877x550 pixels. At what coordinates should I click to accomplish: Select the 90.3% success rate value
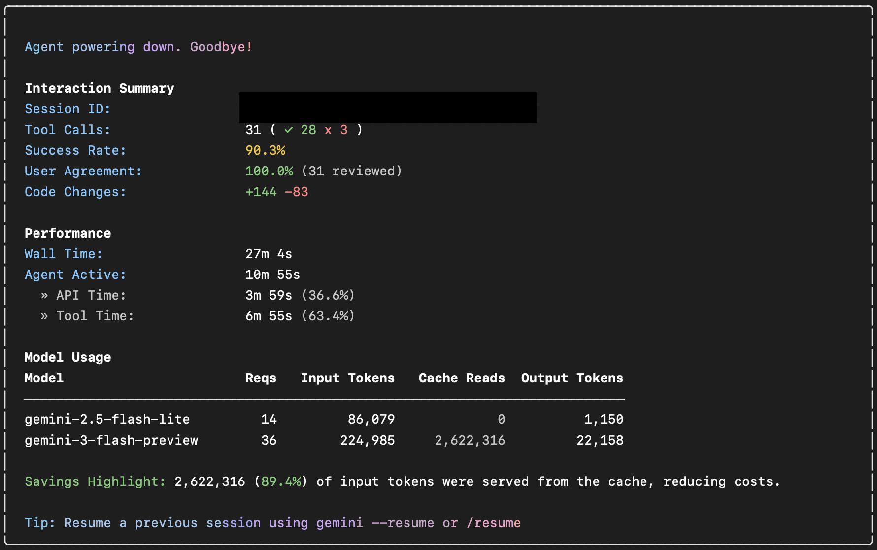point(265,151)
